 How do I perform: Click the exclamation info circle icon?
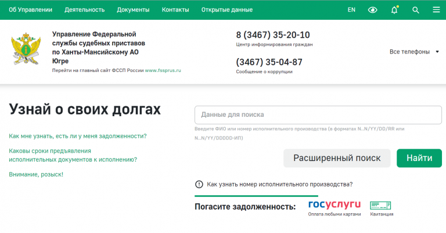[199, 184]
